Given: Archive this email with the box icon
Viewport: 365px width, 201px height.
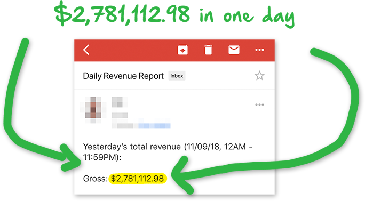Looking at the screenshot, I should click(x=182, y=50).
